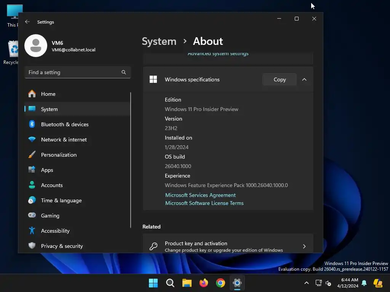
Task: Collapse the Windows specifications section
Action: click(x=304, y=79)
